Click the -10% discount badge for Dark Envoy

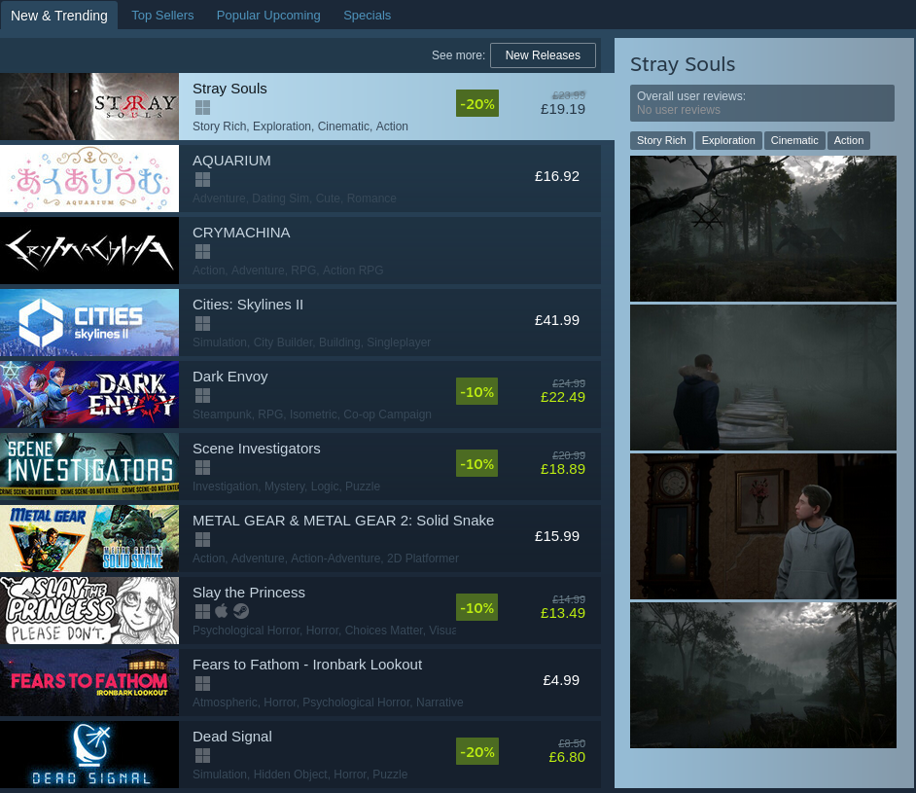coord(477,391)
